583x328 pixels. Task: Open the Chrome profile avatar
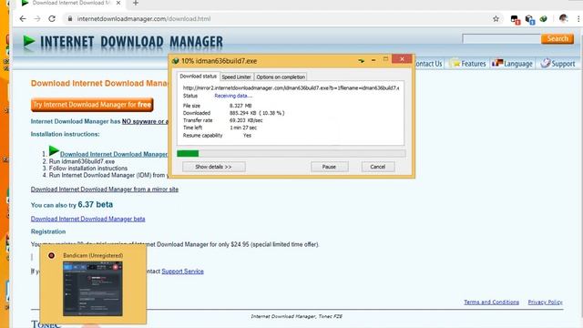(563, 18)
